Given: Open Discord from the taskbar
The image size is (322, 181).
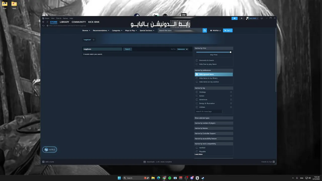Looking at the screenshot, I should click(192, 178).
